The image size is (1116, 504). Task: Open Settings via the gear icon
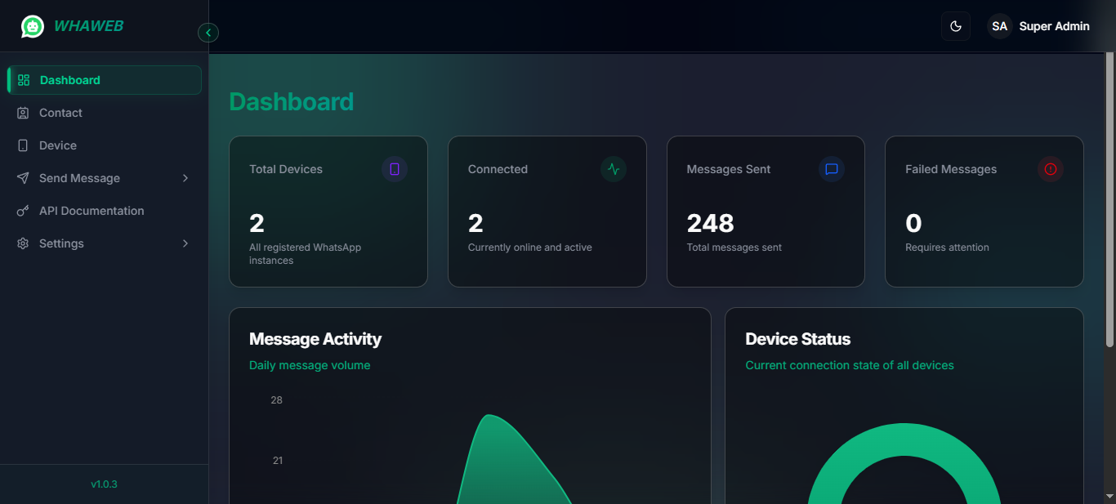(x=22, y=243)
